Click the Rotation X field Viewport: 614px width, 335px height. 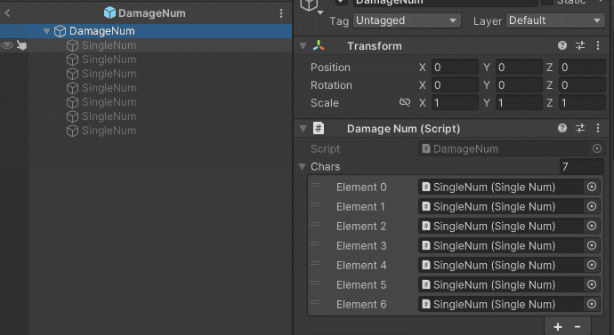click(x=455, y=85)
